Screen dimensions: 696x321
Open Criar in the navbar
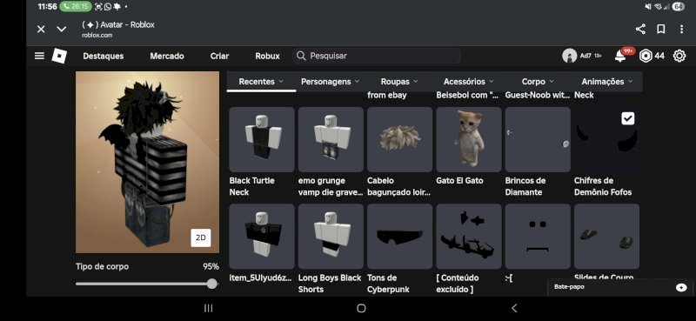pyautogui.click(x=220, y=56)
